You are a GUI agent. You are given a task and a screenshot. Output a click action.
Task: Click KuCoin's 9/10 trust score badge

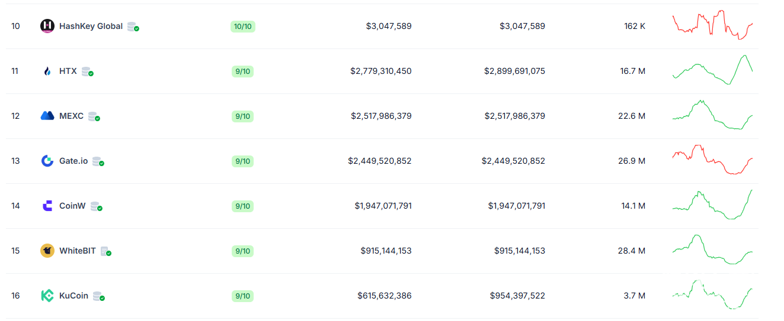[x=242, y=296]
